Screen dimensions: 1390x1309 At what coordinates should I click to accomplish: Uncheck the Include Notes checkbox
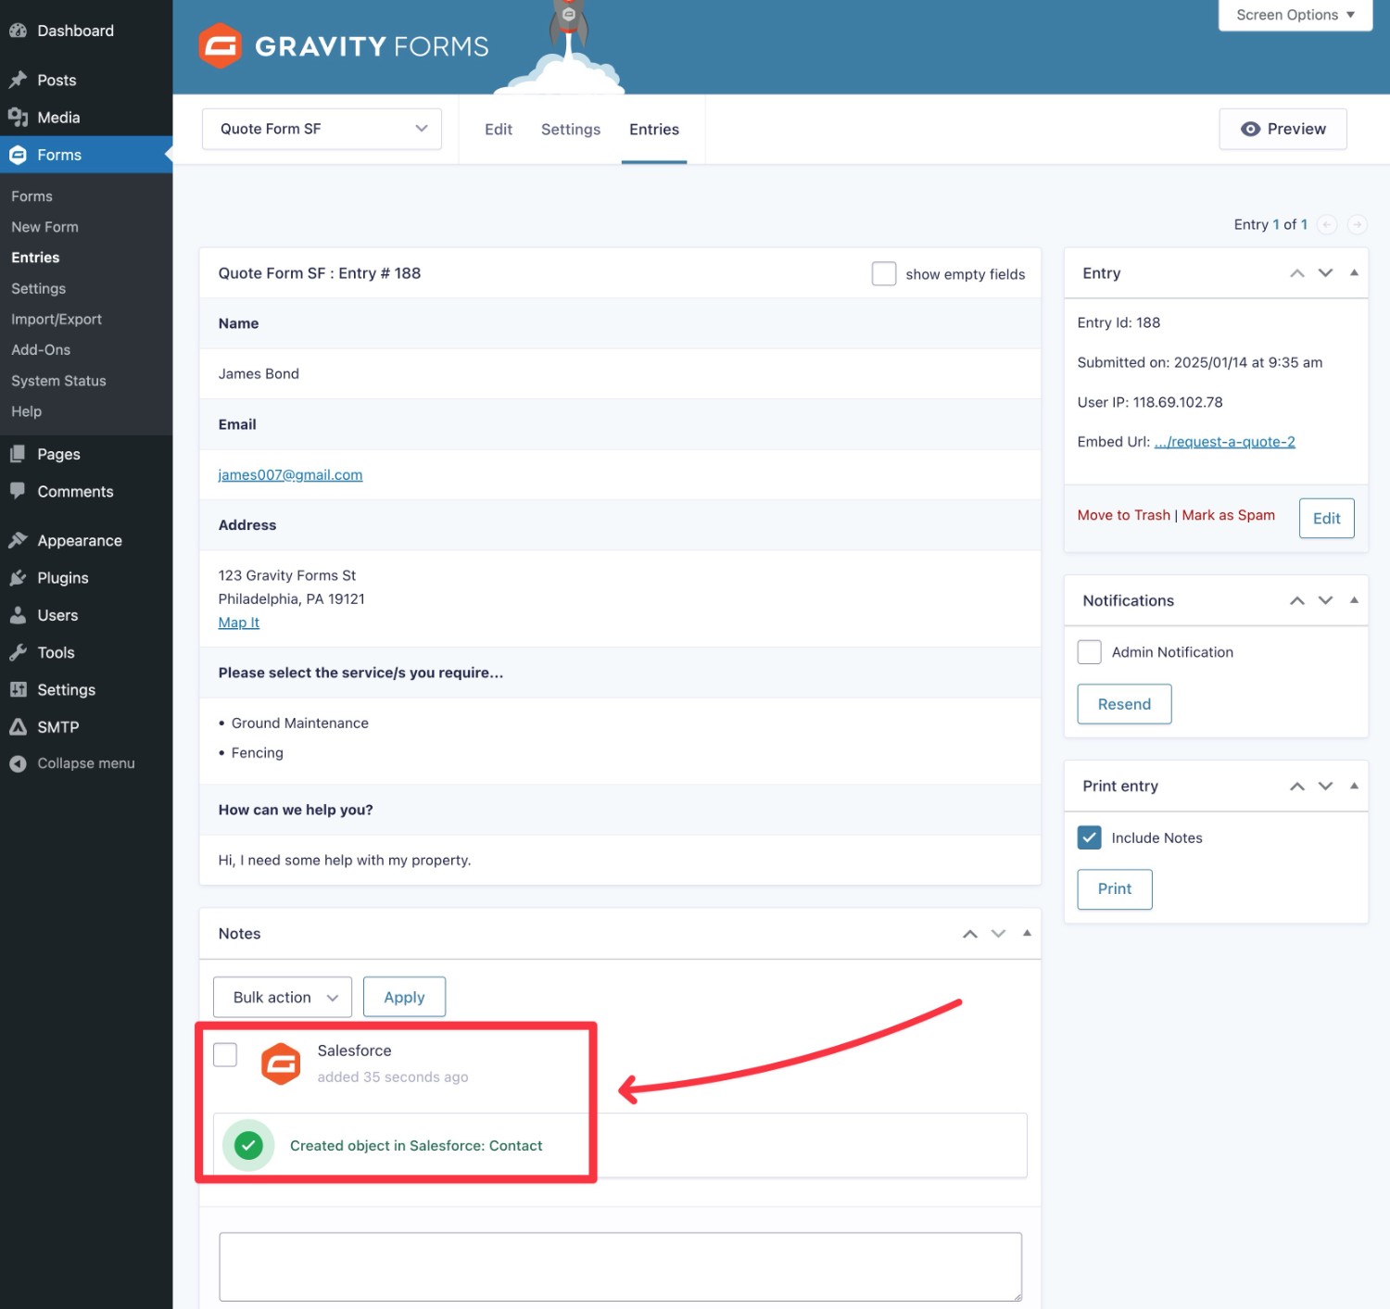click(1090, 837)
